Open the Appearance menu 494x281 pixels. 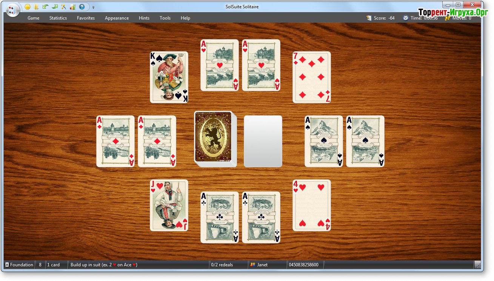[117, 18]
